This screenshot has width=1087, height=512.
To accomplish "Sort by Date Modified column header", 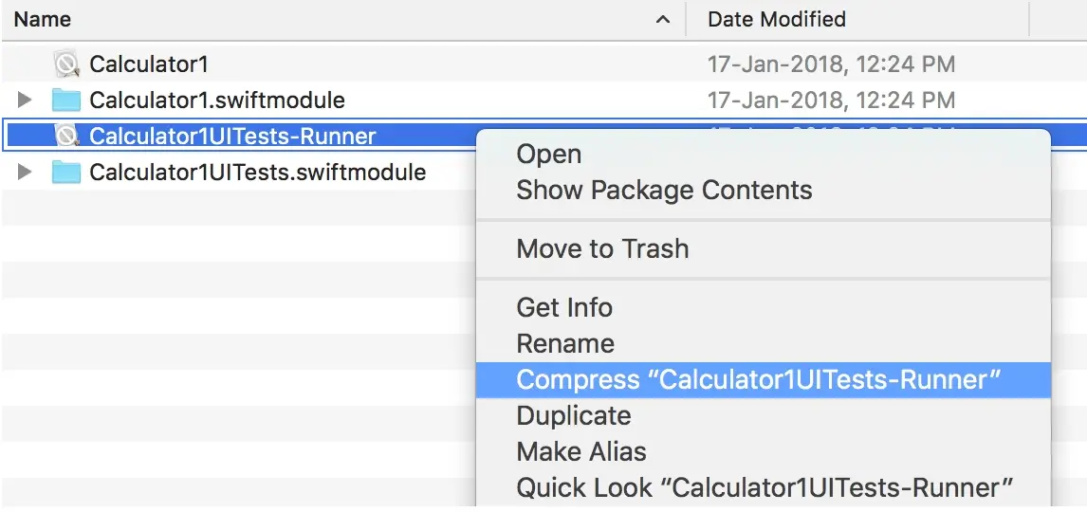I will pos(777,19).
